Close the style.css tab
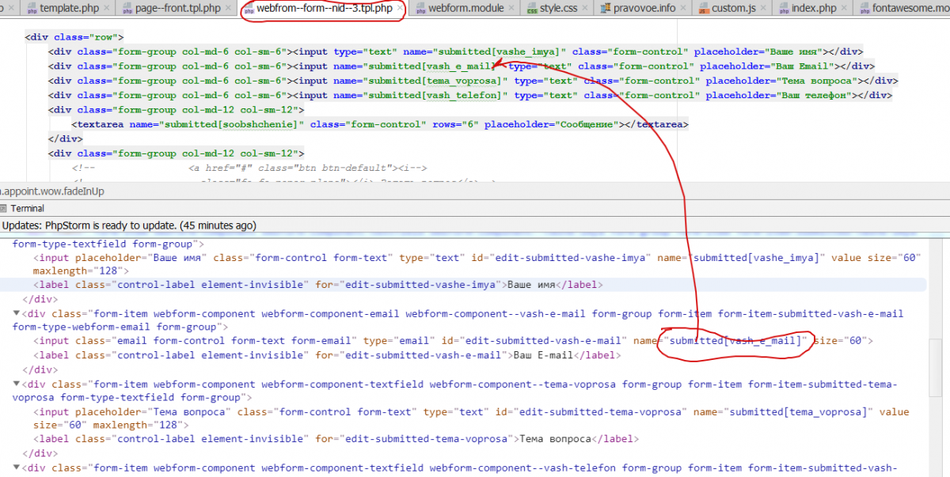The image size is (950, 477). [x=584, y=9]
